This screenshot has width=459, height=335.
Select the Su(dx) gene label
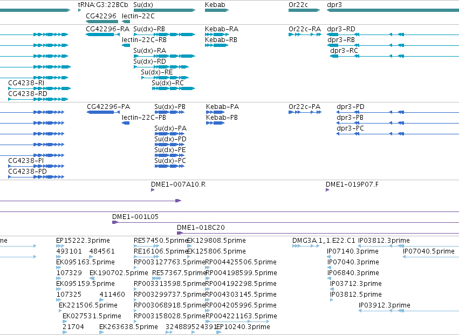[143, 5]
